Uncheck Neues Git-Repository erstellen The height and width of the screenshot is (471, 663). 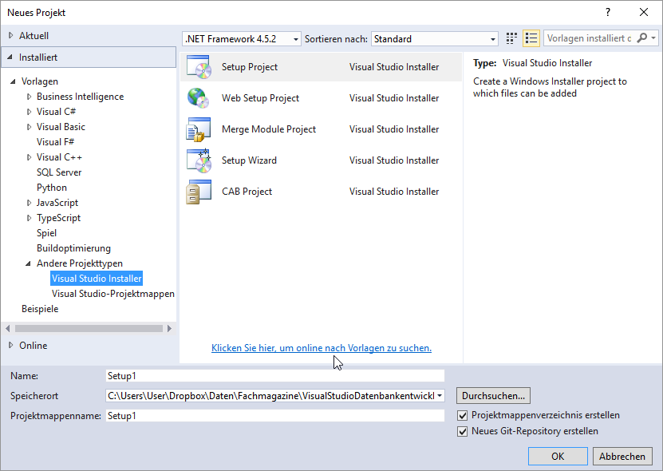pyautogui.click(x=463, y=432)
